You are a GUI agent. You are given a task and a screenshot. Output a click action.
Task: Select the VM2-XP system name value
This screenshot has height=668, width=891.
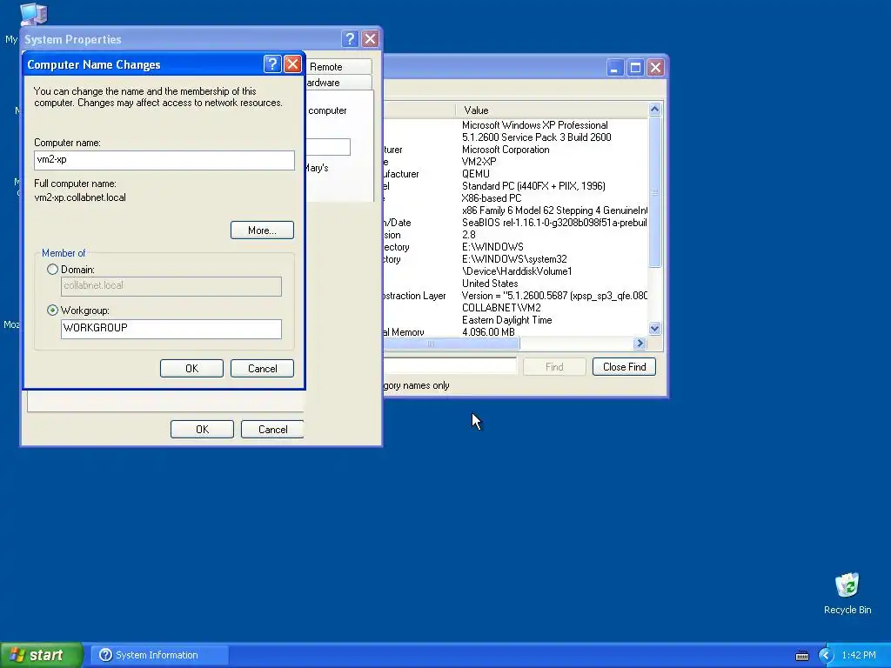[479, 161]
